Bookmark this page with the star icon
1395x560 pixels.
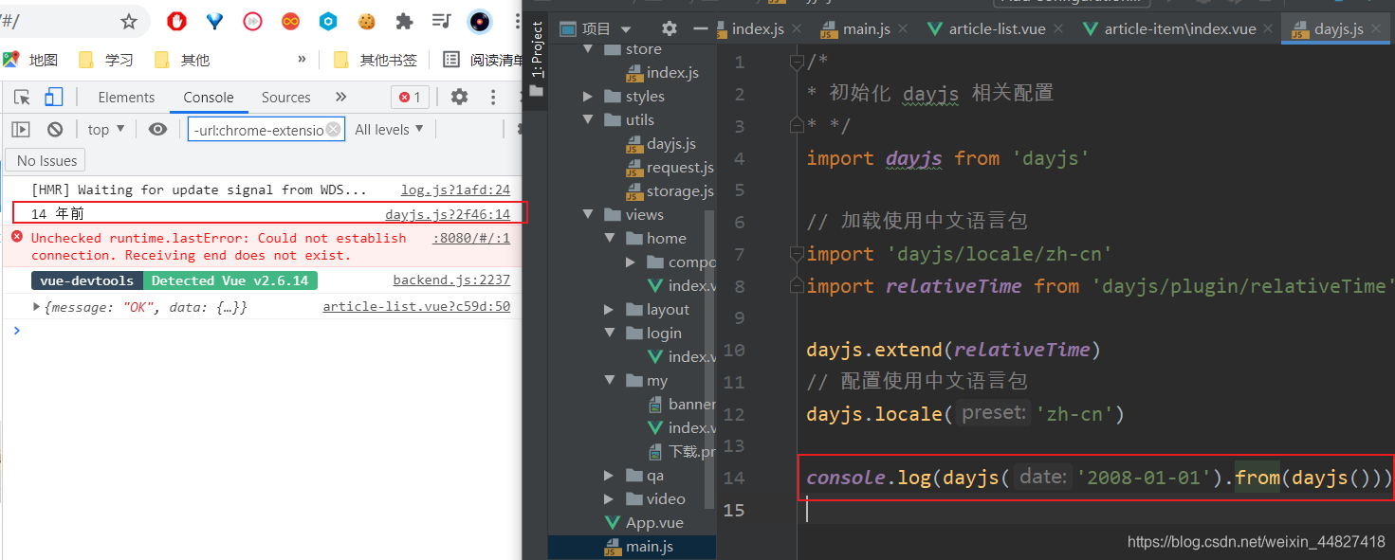click(129, 21)
